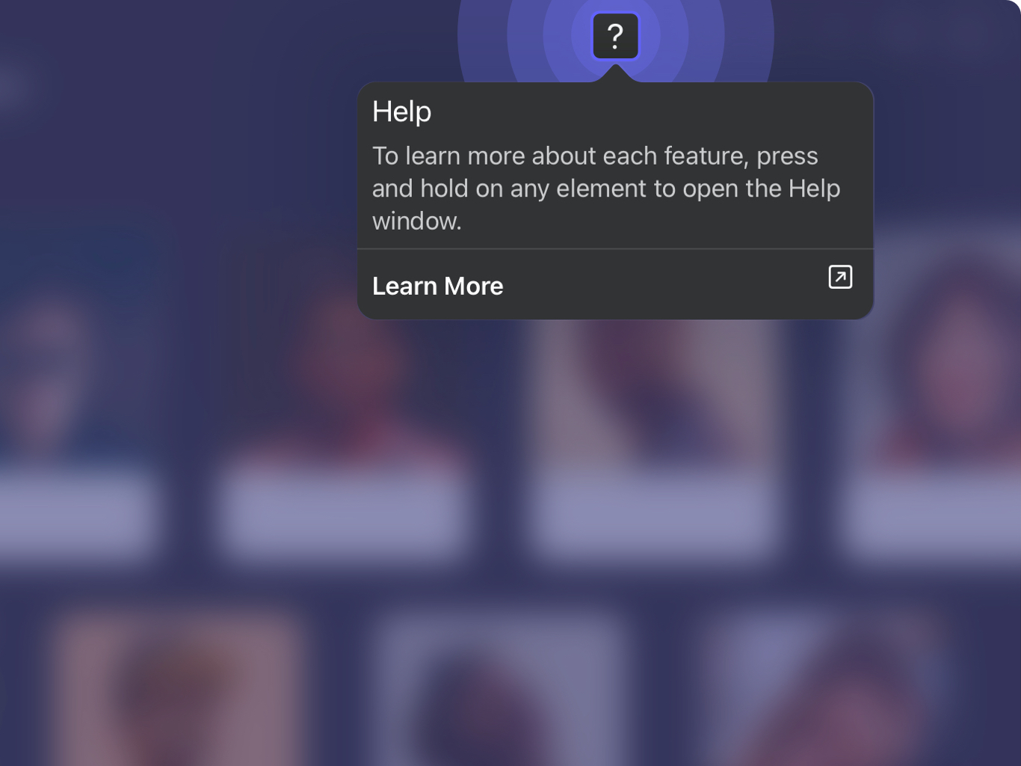Viewport: 1021px width, 766px height.
Task: Click the caption bar under the fourth top-row portrait
Action: pos(934,516)
